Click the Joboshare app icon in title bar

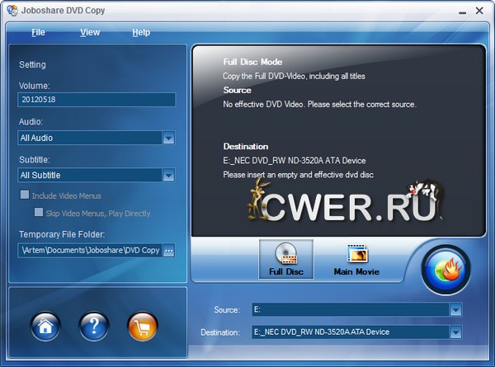(10, 10)
